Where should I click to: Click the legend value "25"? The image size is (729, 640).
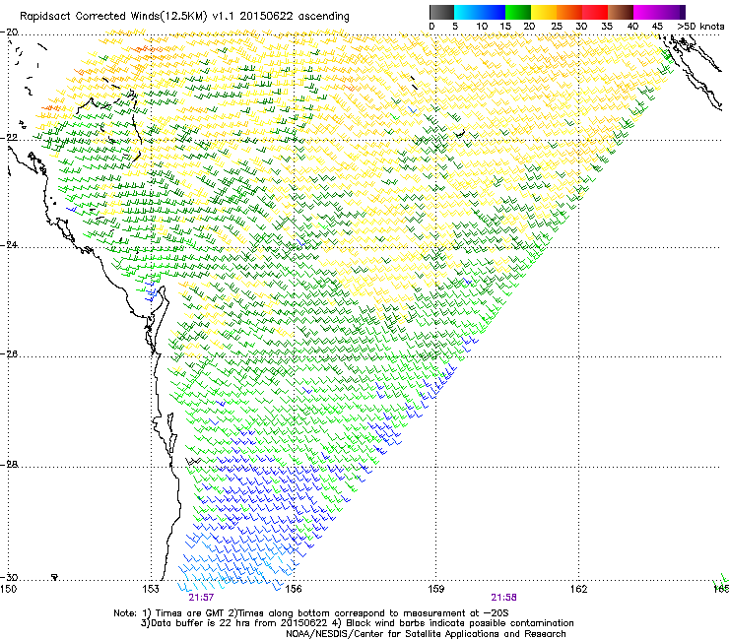(557, 27)
